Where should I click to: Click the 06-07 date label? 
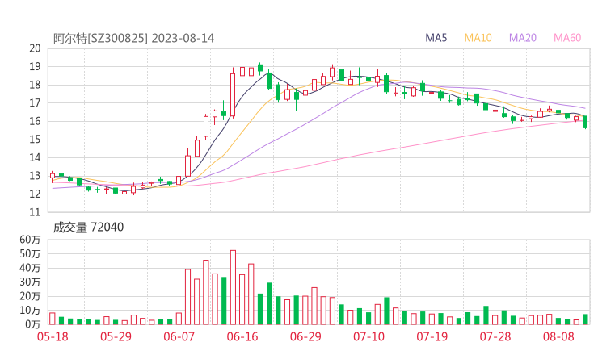click(179, 337)
